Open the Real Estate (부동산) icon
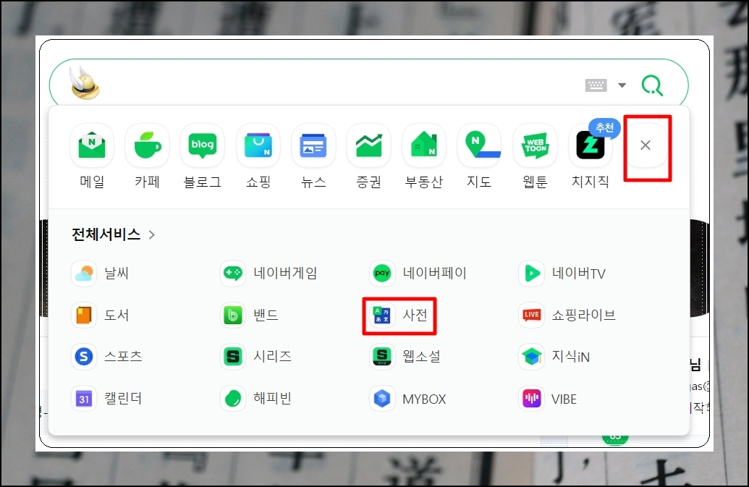The image size is (749, 487). click(x=424, y=145)
